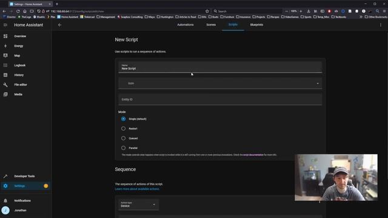
Task: Open the Jonathan user avatar
Action: (x=5, y=210)
